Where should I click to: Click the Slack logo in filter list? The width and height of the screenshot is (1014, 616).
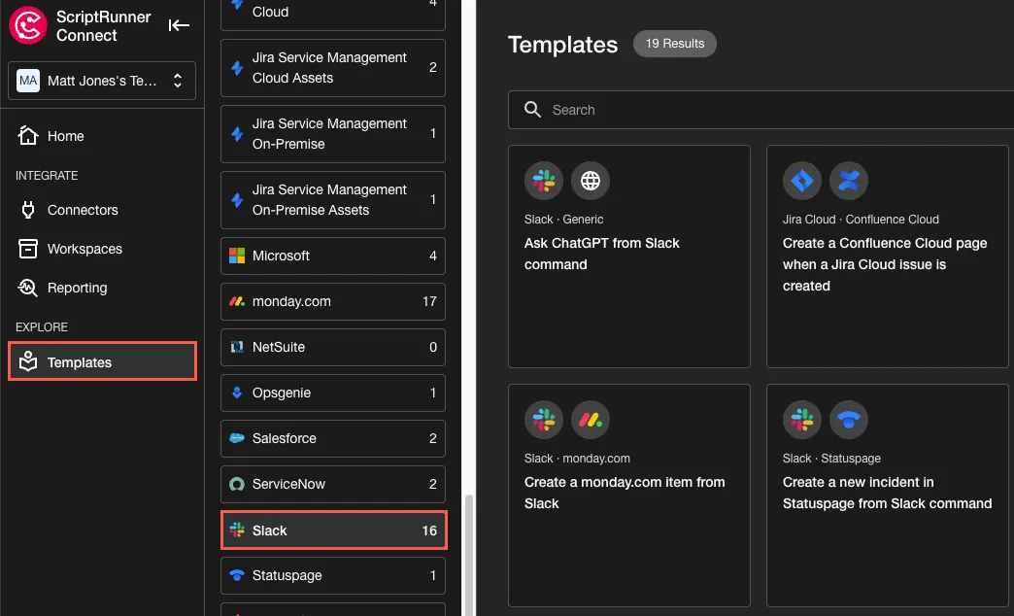point(237,530)
